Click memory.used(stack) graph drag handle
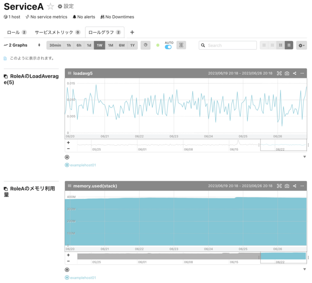Screen dimensions: 312x283 (69, 186)
